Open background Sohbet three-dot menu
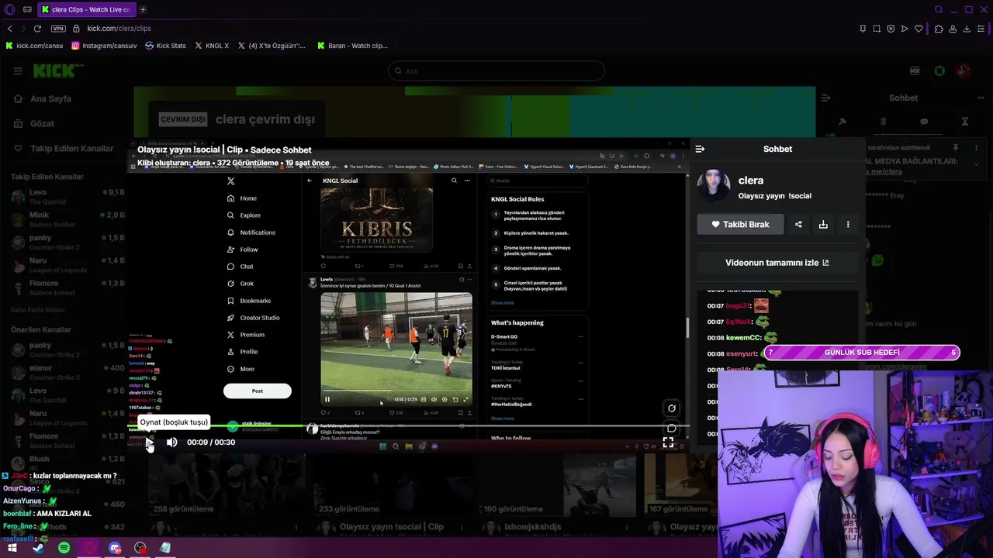The image size is (993, 558). (x=981, y=98)
